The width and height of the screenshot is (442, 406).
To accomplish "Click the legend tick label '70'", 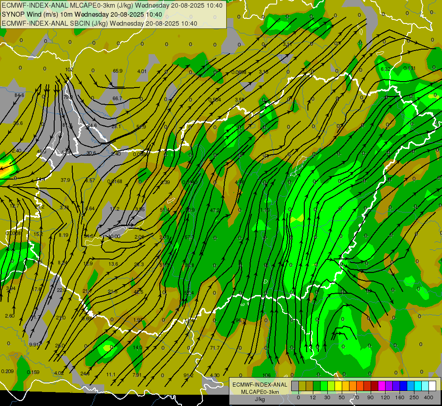I will [x=356, y=397].
